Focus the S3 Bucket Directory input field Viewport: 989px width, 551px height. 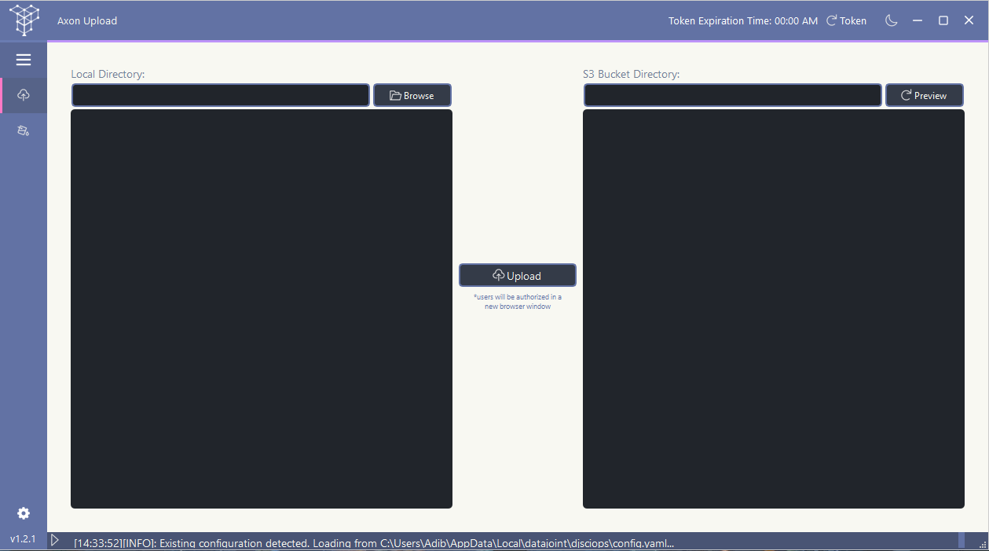733,95
